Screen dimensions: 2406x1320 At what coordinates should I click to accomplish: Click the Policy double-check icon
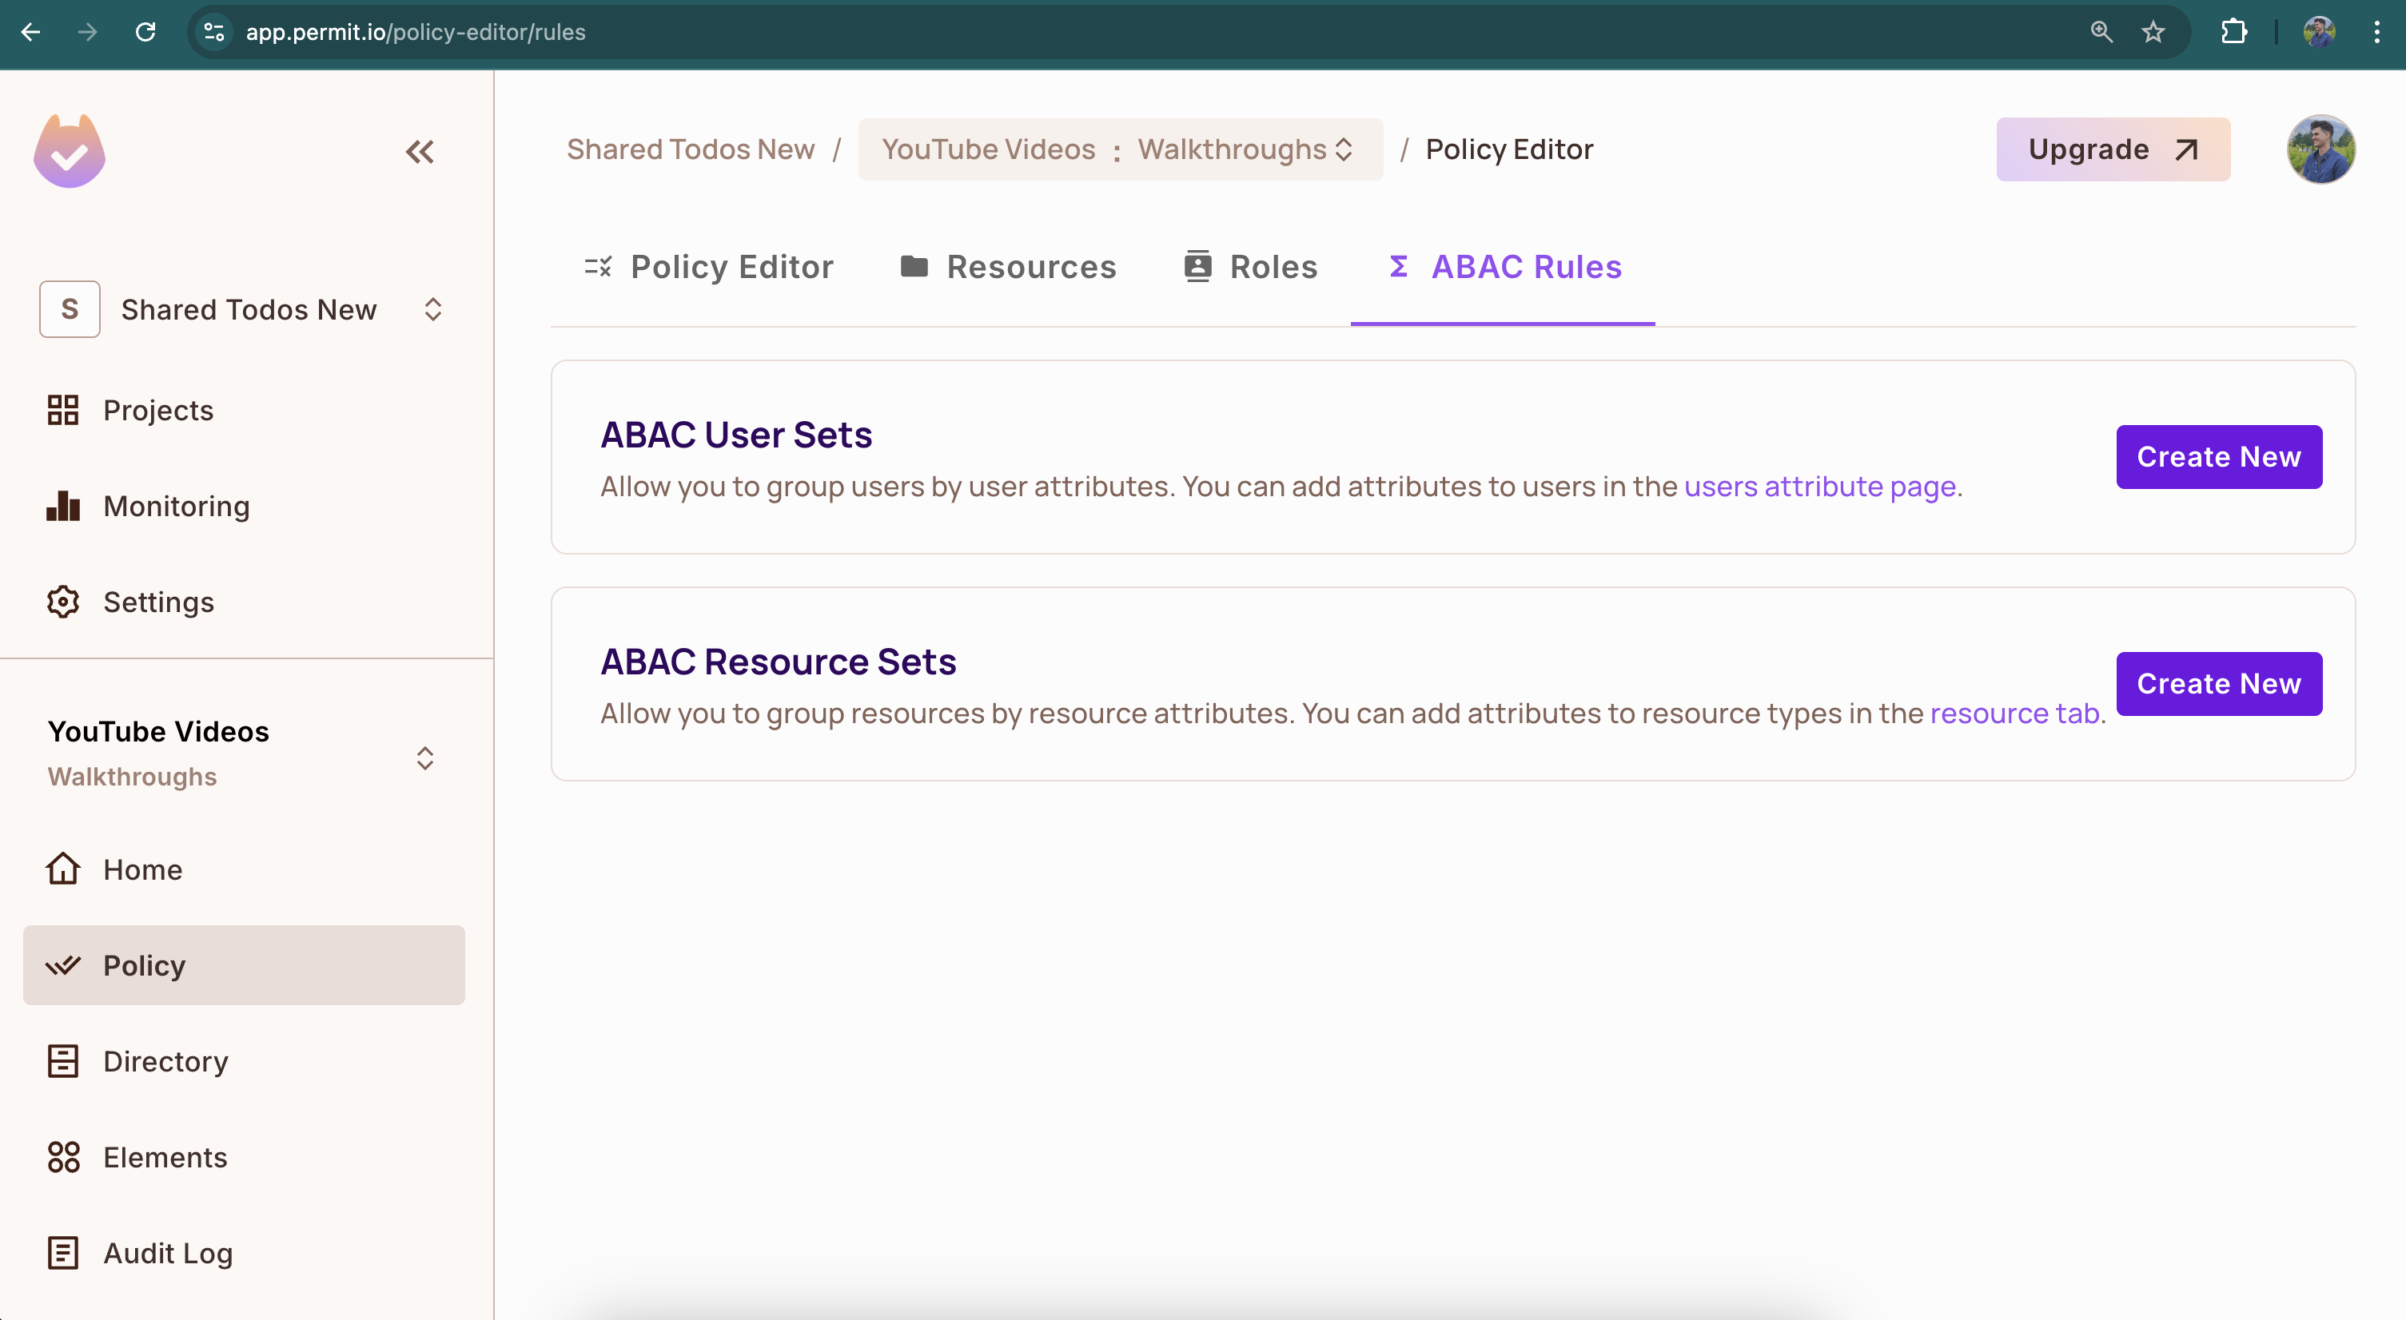tap(62, 965)
